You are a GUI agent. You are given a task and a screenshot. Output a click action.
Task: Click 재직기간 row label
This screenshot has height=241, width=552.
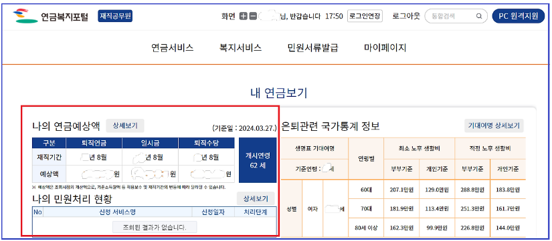point(49,157)
